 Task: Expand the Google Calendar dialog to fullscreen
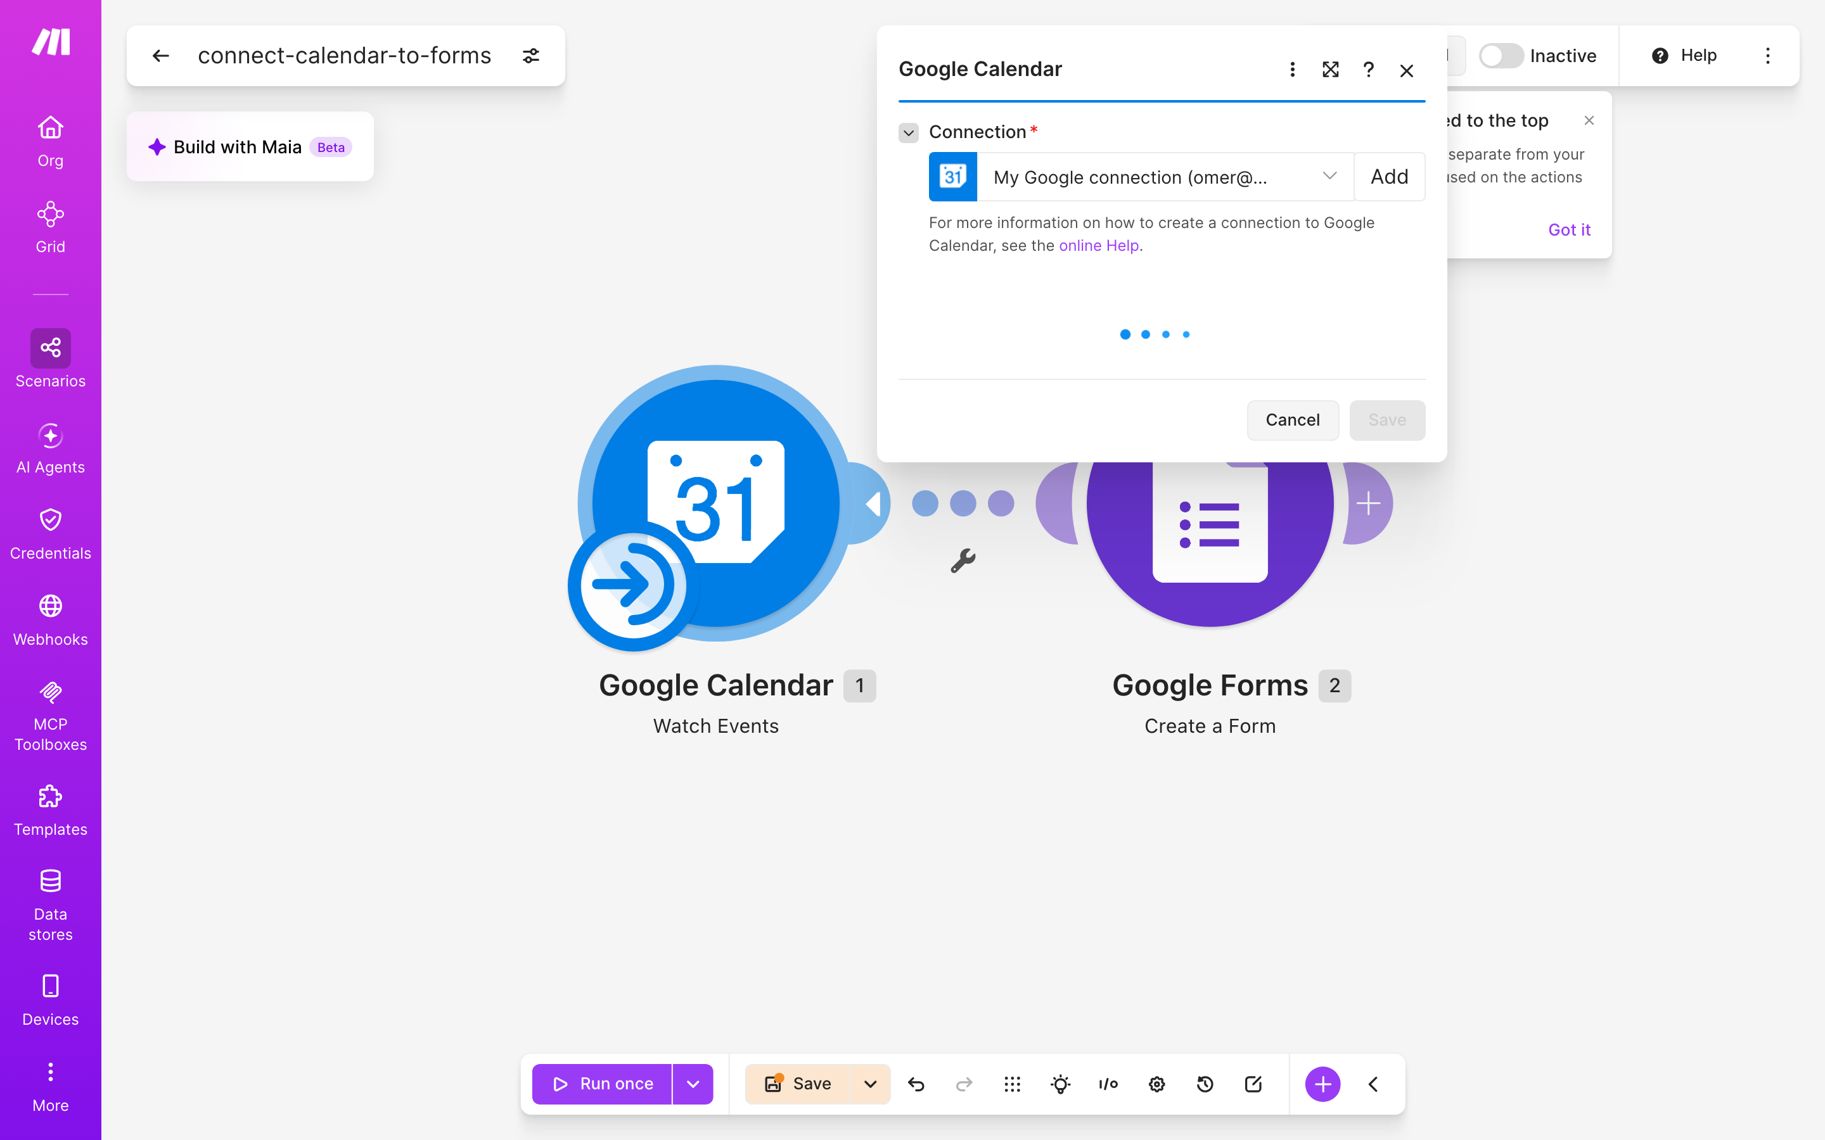tap(1330, 70)
